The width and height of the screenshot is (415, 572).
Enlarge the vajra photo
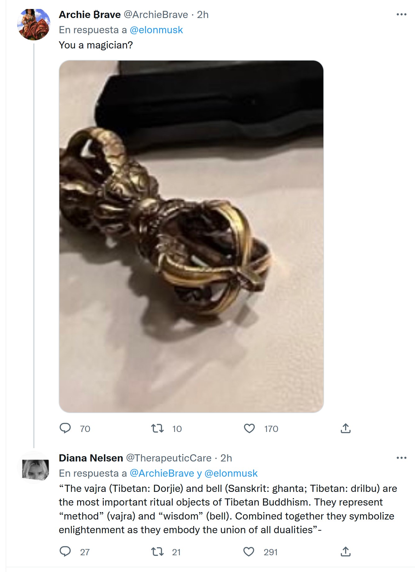click(191, 236)
